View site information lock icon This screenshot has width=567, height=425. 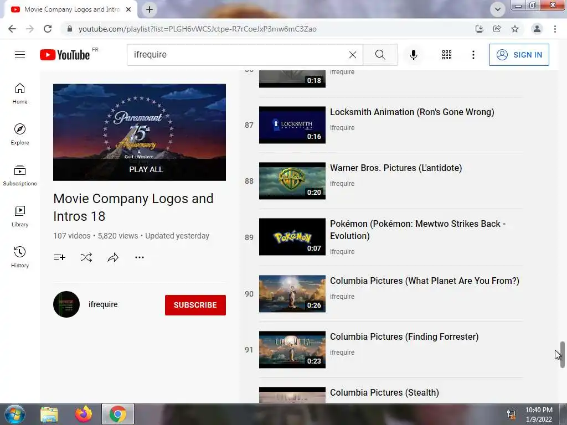click(x=69, y=29)
